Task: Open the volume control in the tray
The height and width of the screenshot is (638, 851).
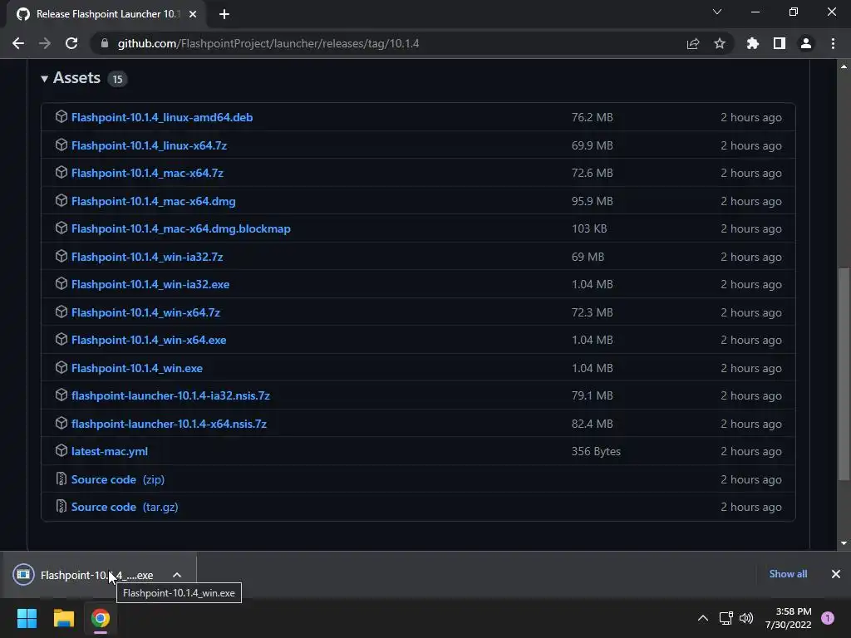Action: click(x=747, y=618)
